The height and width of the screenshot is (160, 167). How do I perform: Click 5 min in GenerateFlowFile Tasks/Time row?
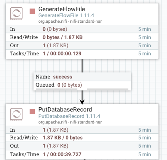click(145, 54)
